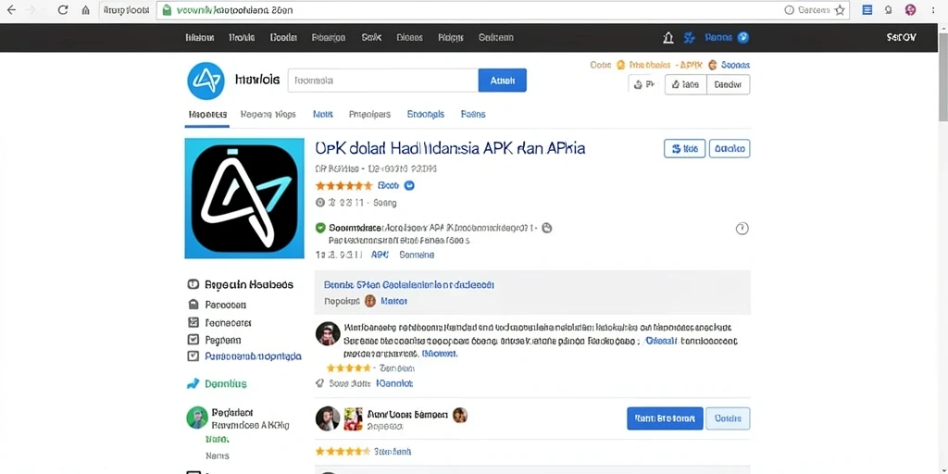Viewport: 948px width, 474px height.
Task: Click the site search input field
Action: 383,81
